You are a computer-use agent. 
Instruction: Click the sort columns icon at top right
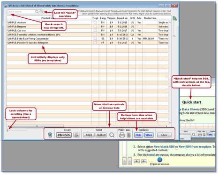pos(175,18)
